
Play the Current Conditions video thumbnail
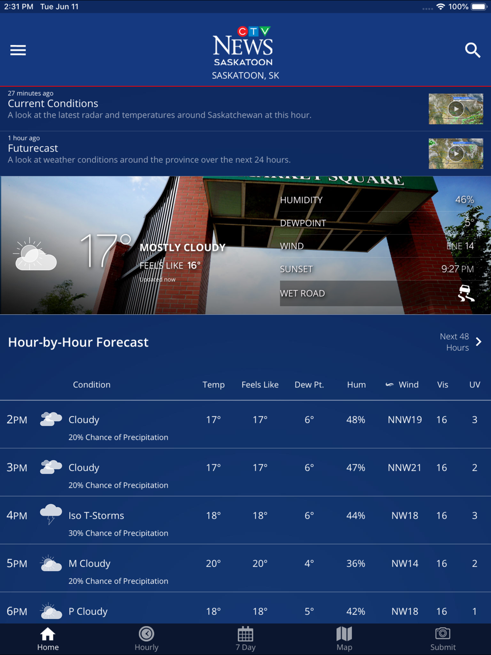pos(456,109)
